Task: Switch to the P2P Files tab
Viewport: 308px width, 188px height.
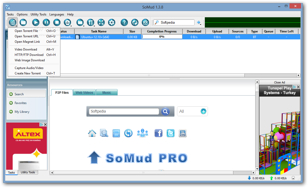Action: 62,92
